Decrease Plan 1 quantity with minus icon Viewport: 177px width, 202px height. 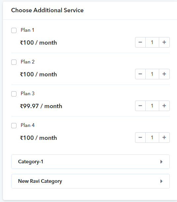coord(140,42)
